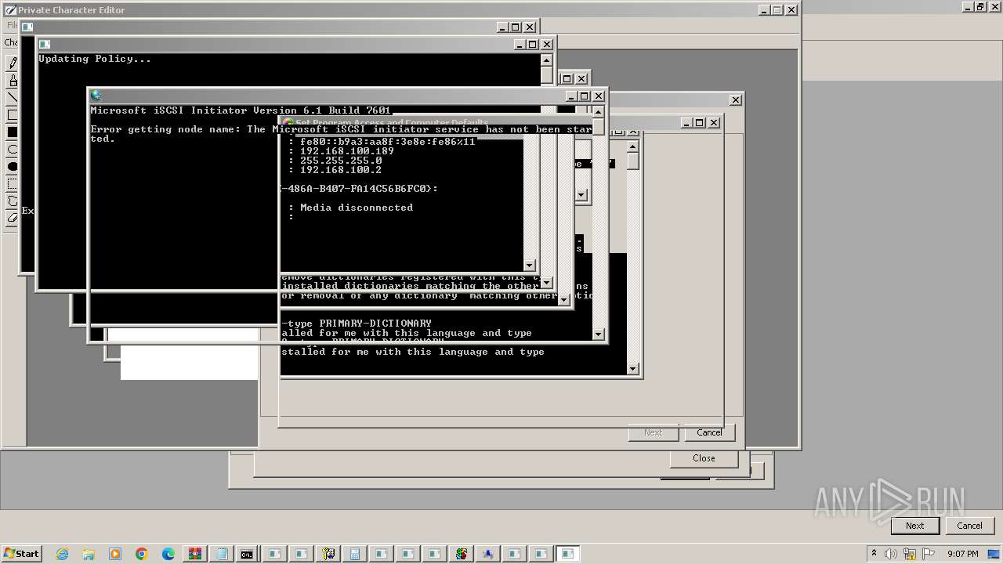This screenshot has height=564, width=1003.
Task: Select the Hollow Ellipse tool
Action: pos(12,150)
